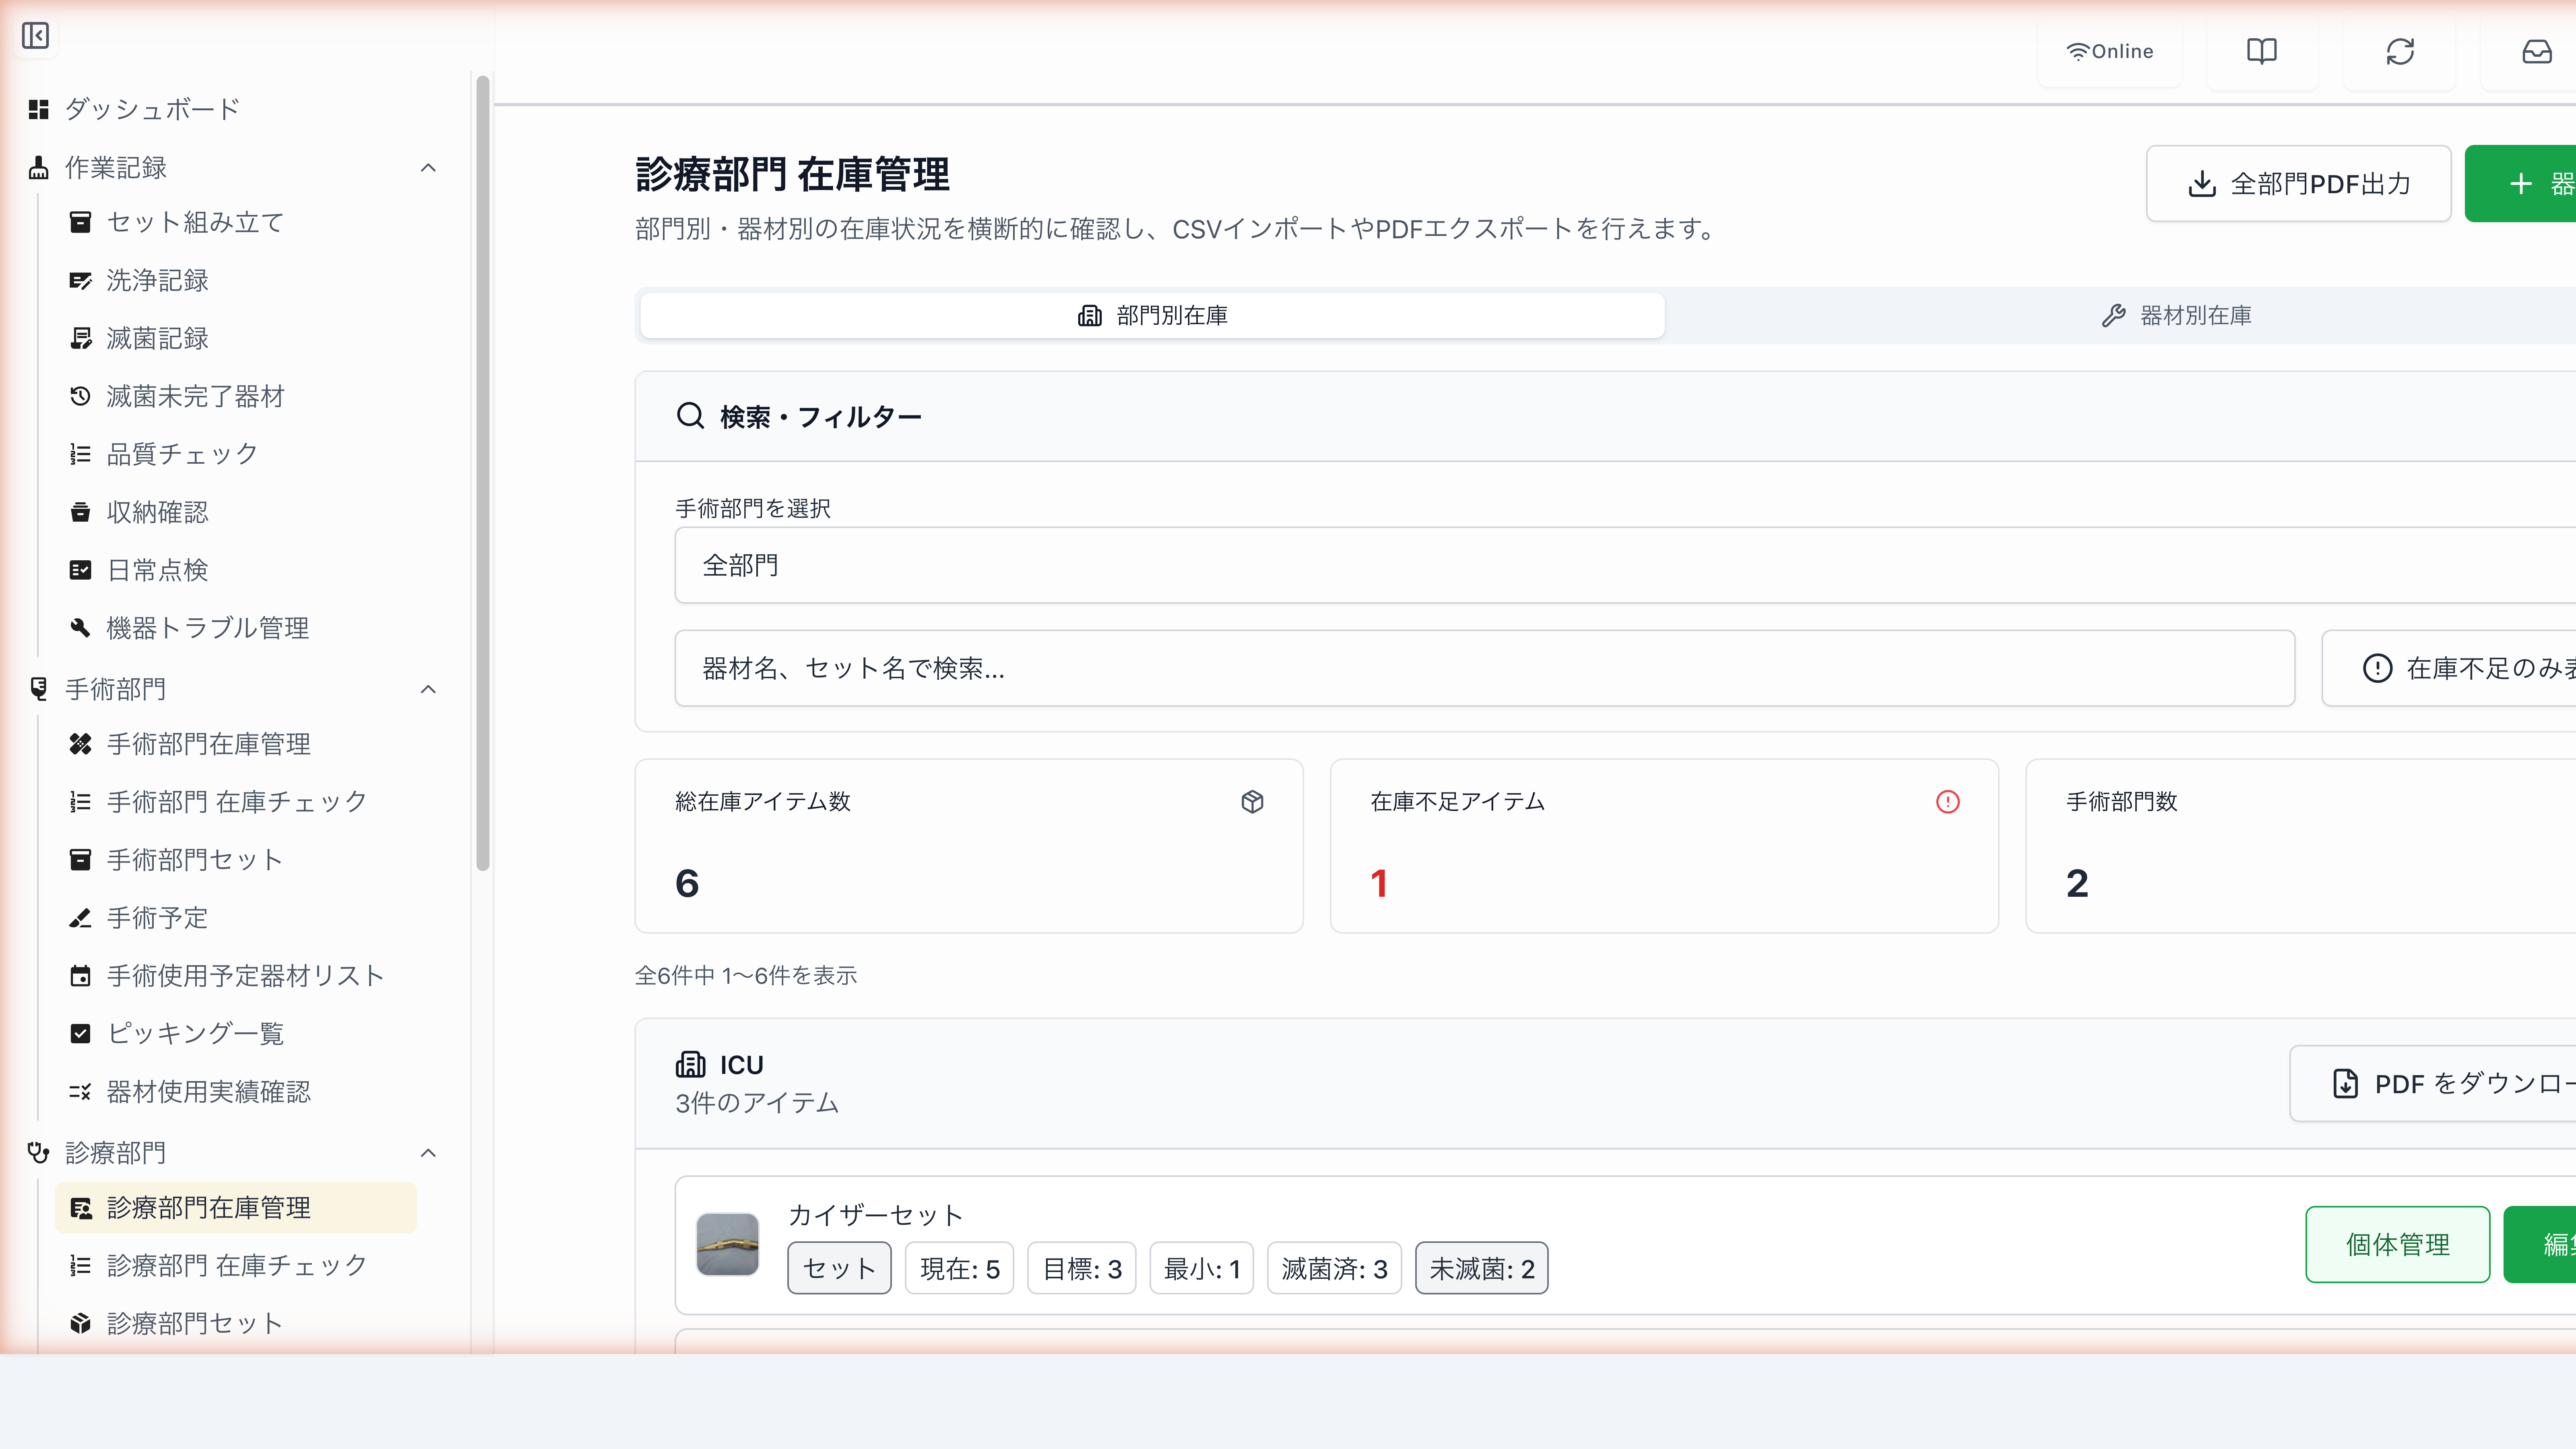Collapse the sidebar panel icon
This screenshot has height=1449, width=2576.
coord(35,36)
